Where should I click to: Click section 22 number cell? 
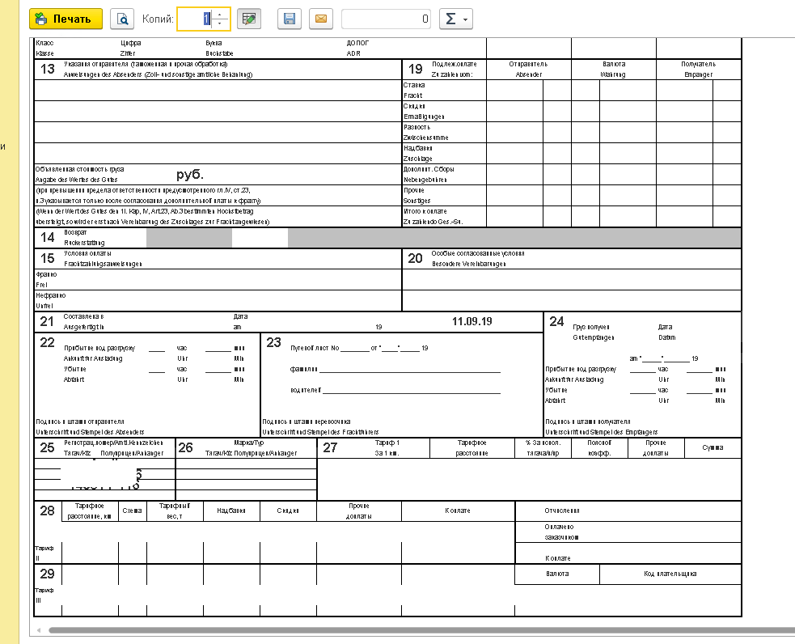coord(47,343)
